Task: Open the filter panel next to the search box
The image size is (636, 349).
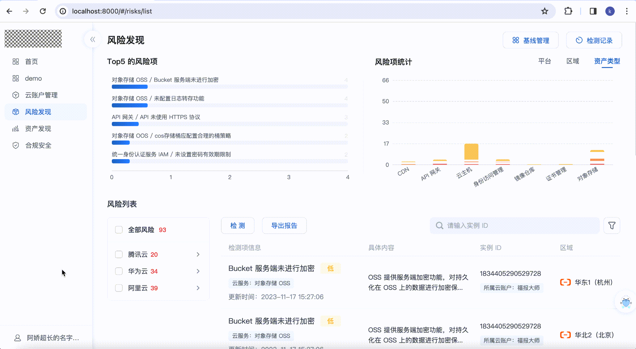Action: tap(611, 225)
